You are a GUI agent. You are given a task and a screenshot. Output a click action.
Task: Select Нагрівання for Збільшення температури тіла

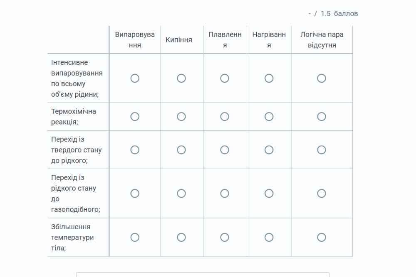tap(269, 237)
